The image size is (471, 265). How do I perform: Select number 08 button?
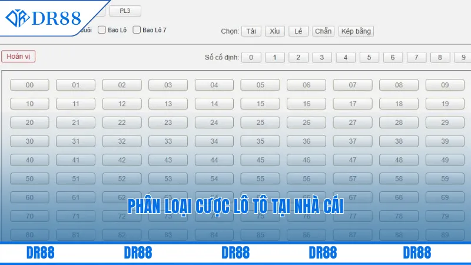pyautogui.click(x=399, y=85)
